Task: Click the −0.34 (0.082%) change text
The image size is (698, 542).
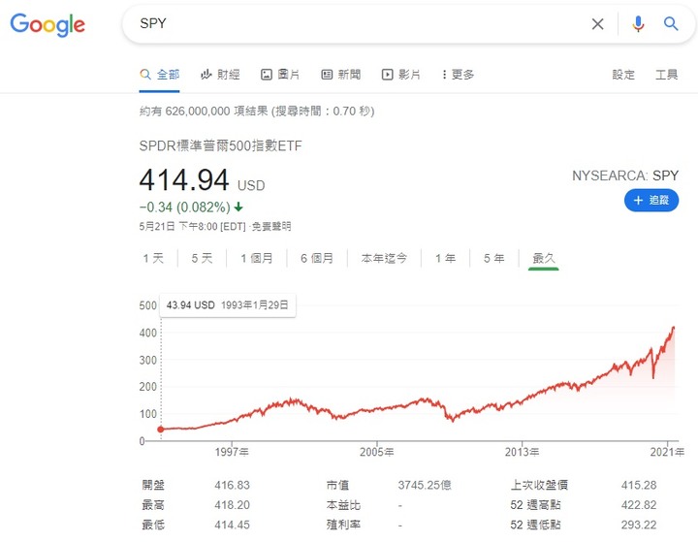Action: coord(185,207)
